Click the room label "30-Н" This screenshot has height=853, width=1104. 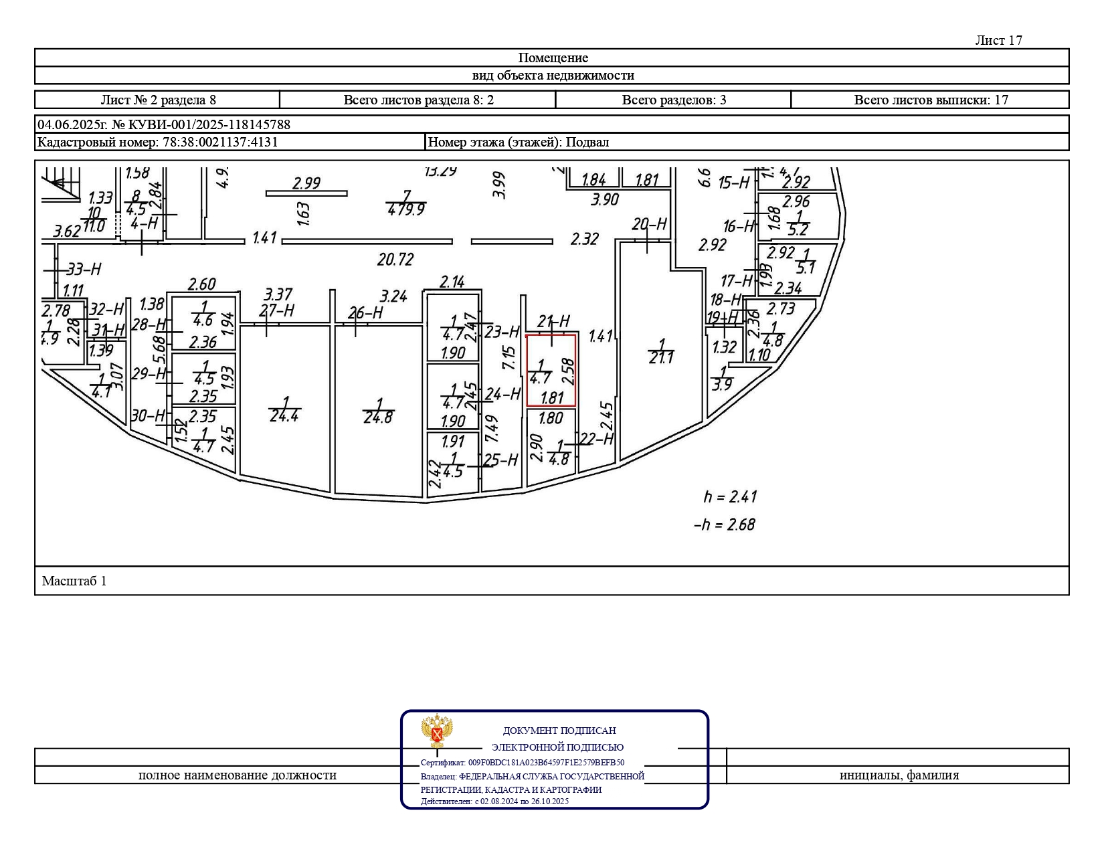149,415
